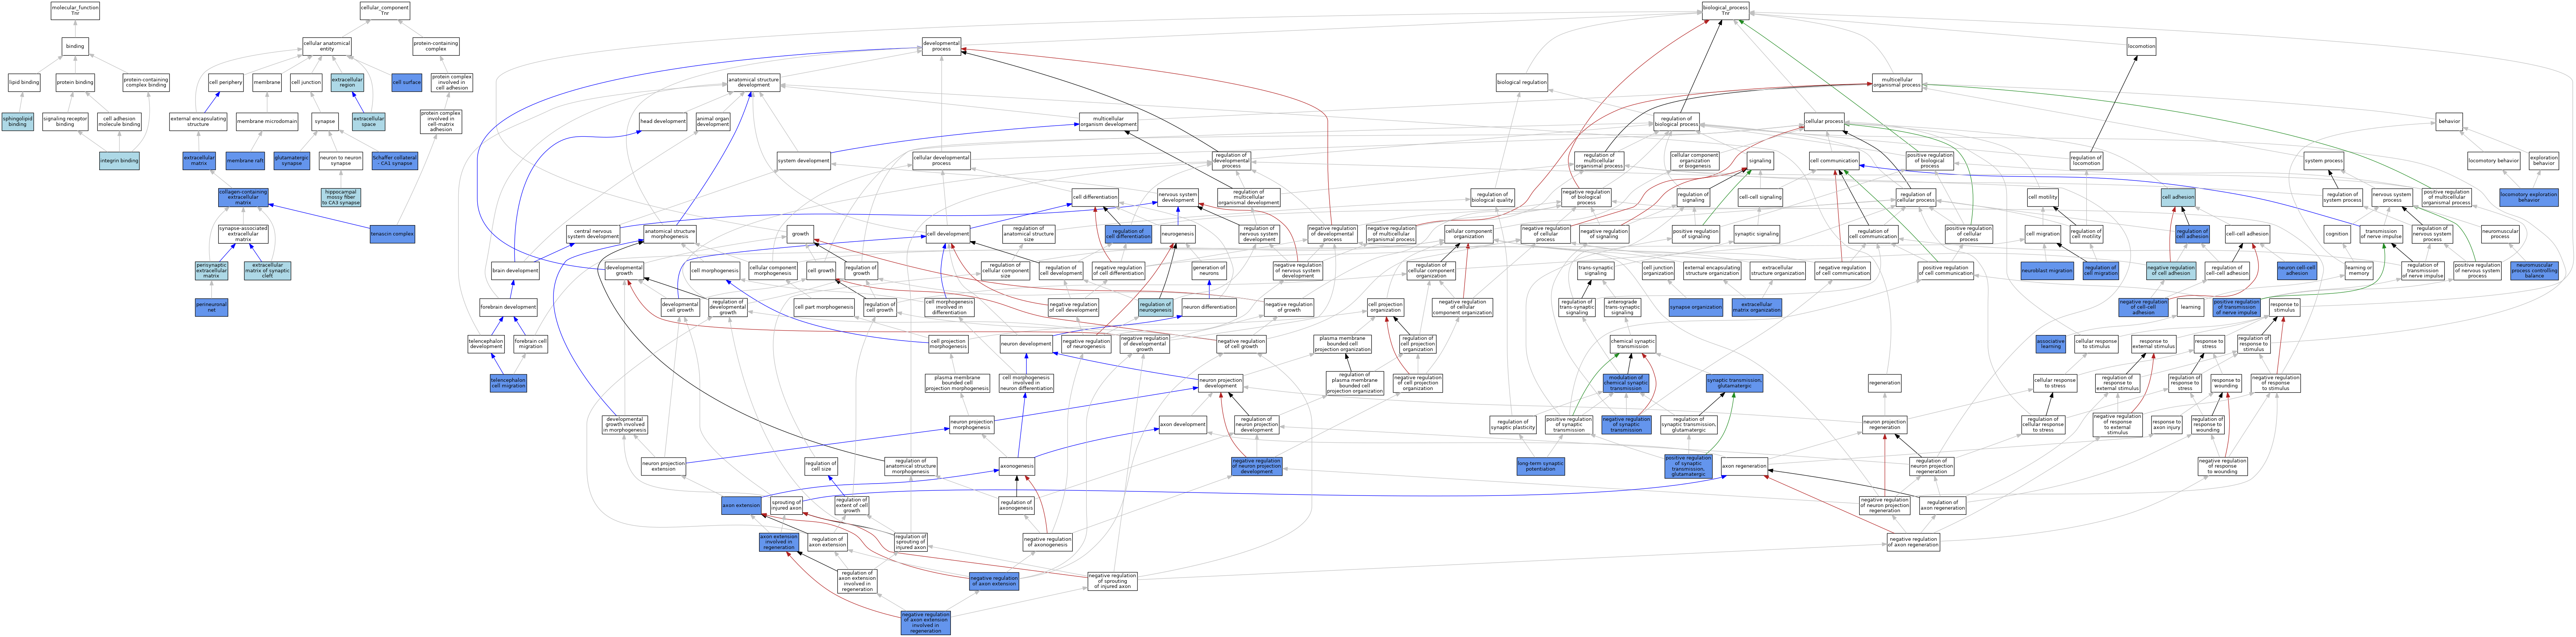2576x637 pixels.
Task: Select the neuron to neuron synapse node
Action: (340, 160)
